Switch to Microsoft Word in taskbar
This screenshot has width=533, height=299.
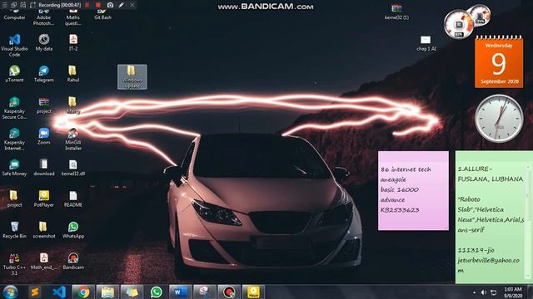180,292
